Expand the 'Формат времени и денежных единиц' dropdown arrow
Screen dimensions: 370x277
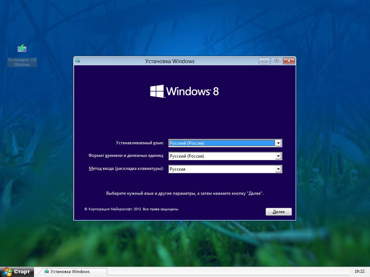[x=278, y=156]
